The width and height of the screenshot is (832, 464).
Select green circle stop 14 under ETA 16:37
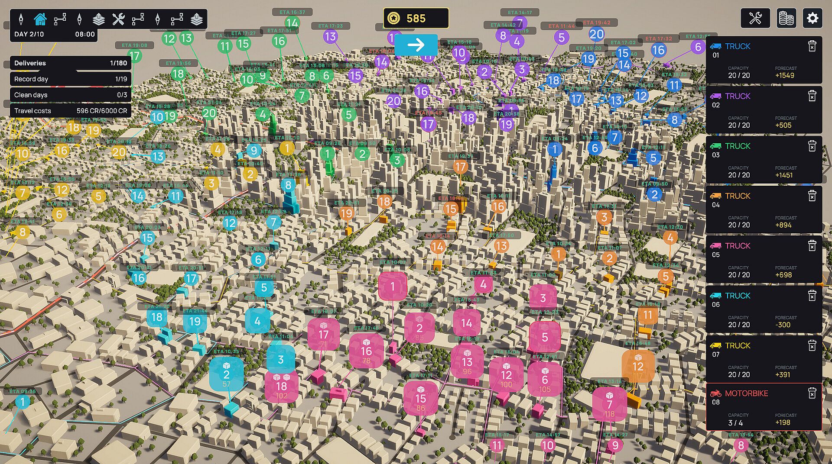tap(292, 23)
